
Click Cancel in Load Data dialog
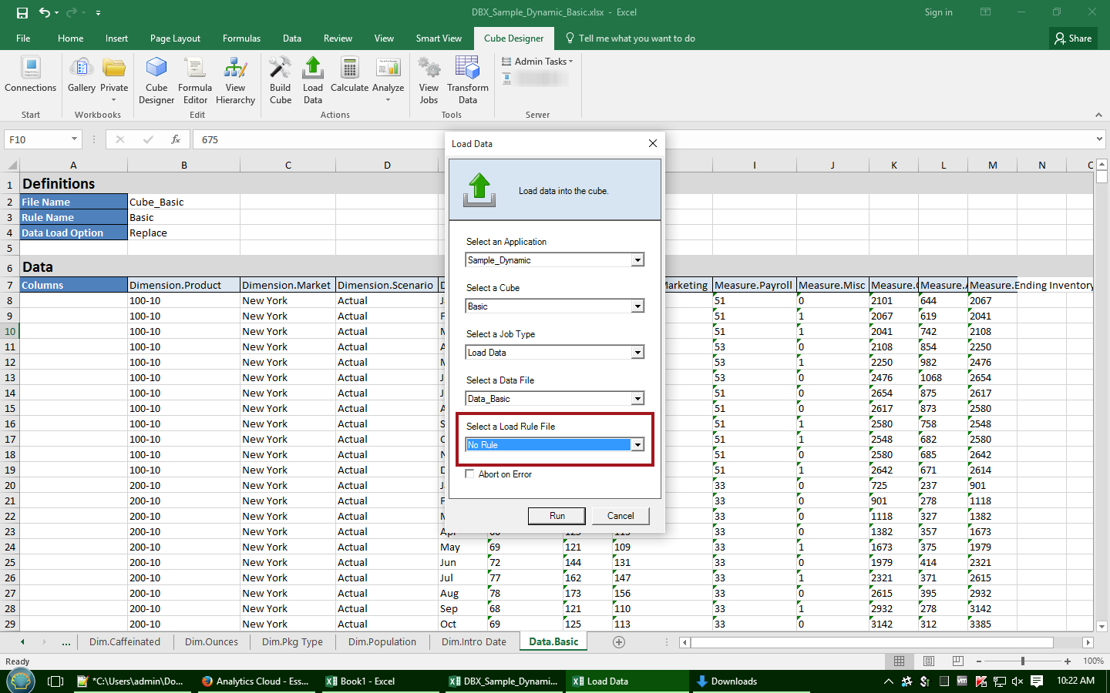coord(621,516)
